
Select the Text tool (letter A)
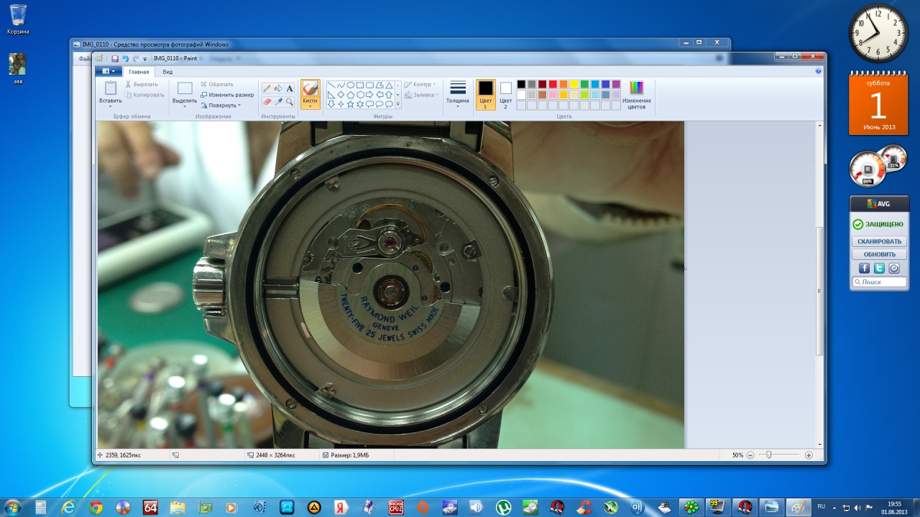pyautogui.click(x=290, y=88)
